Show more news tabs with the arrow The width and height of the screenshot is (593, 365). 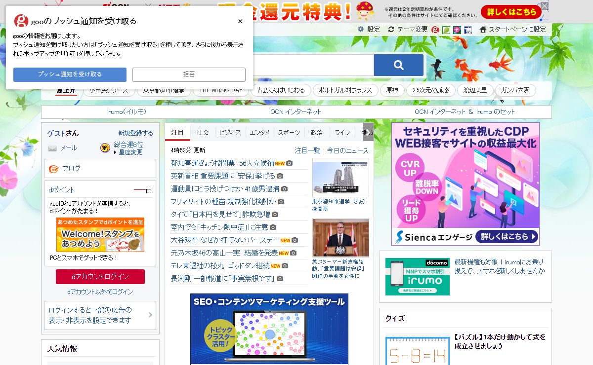coord(368,132)
